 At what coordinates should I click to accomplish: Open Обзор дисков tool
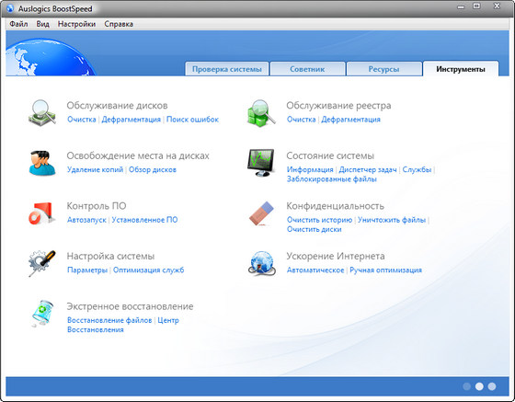tap(153, 169)
